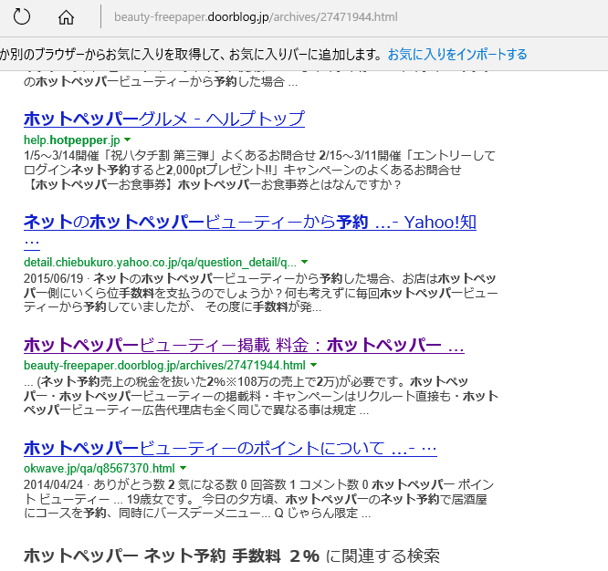Click the snippet text 1/5～3/14開催「祝ハタチ割 第三弾」
Screen dimensions: 608x571
tap(121, 156)
